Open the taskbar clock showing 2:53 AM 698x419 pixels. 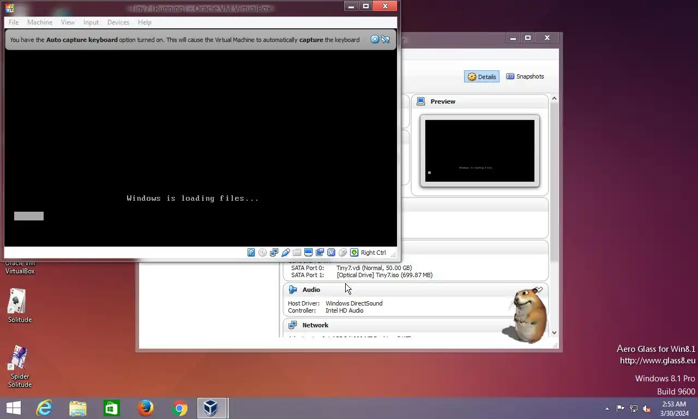(x=674, y=409)
